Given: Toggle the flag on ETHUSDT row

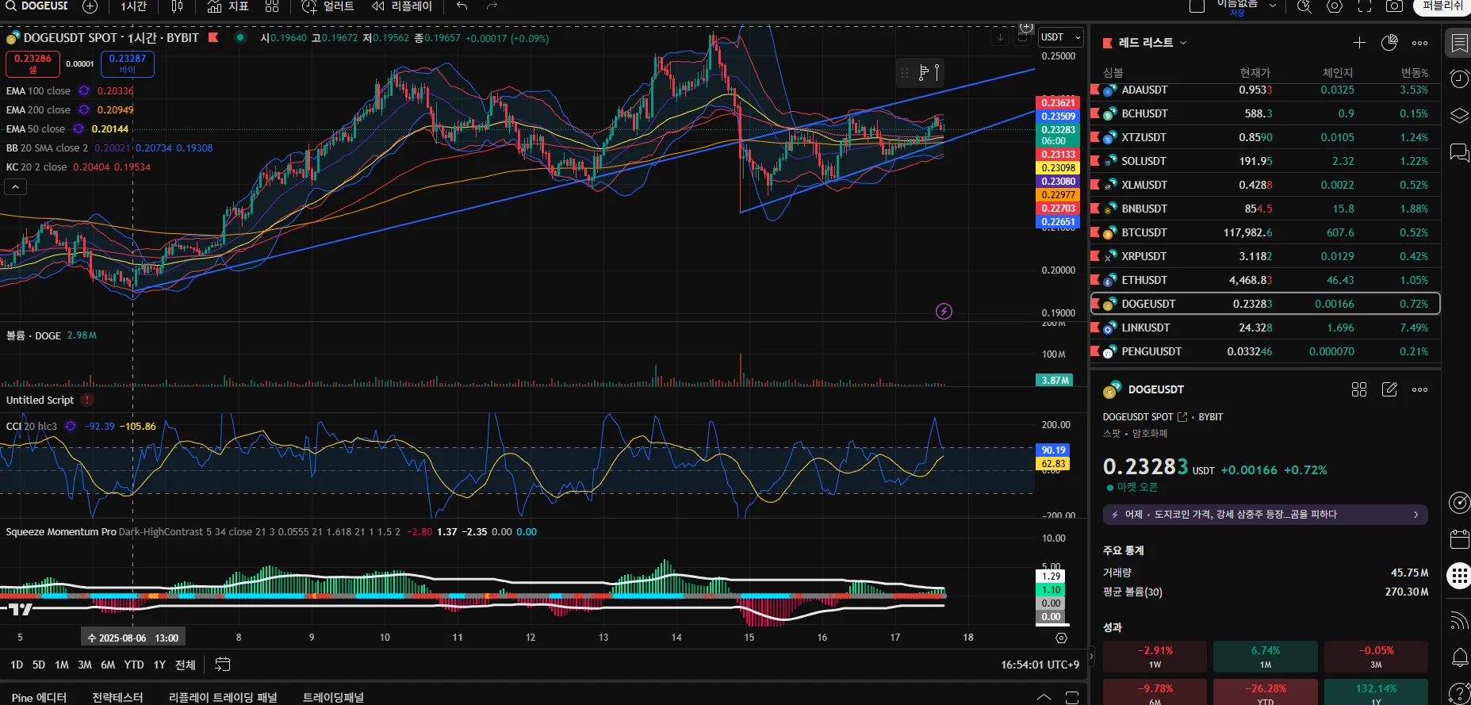Looking at the screenshot, I should (1096, 280).
